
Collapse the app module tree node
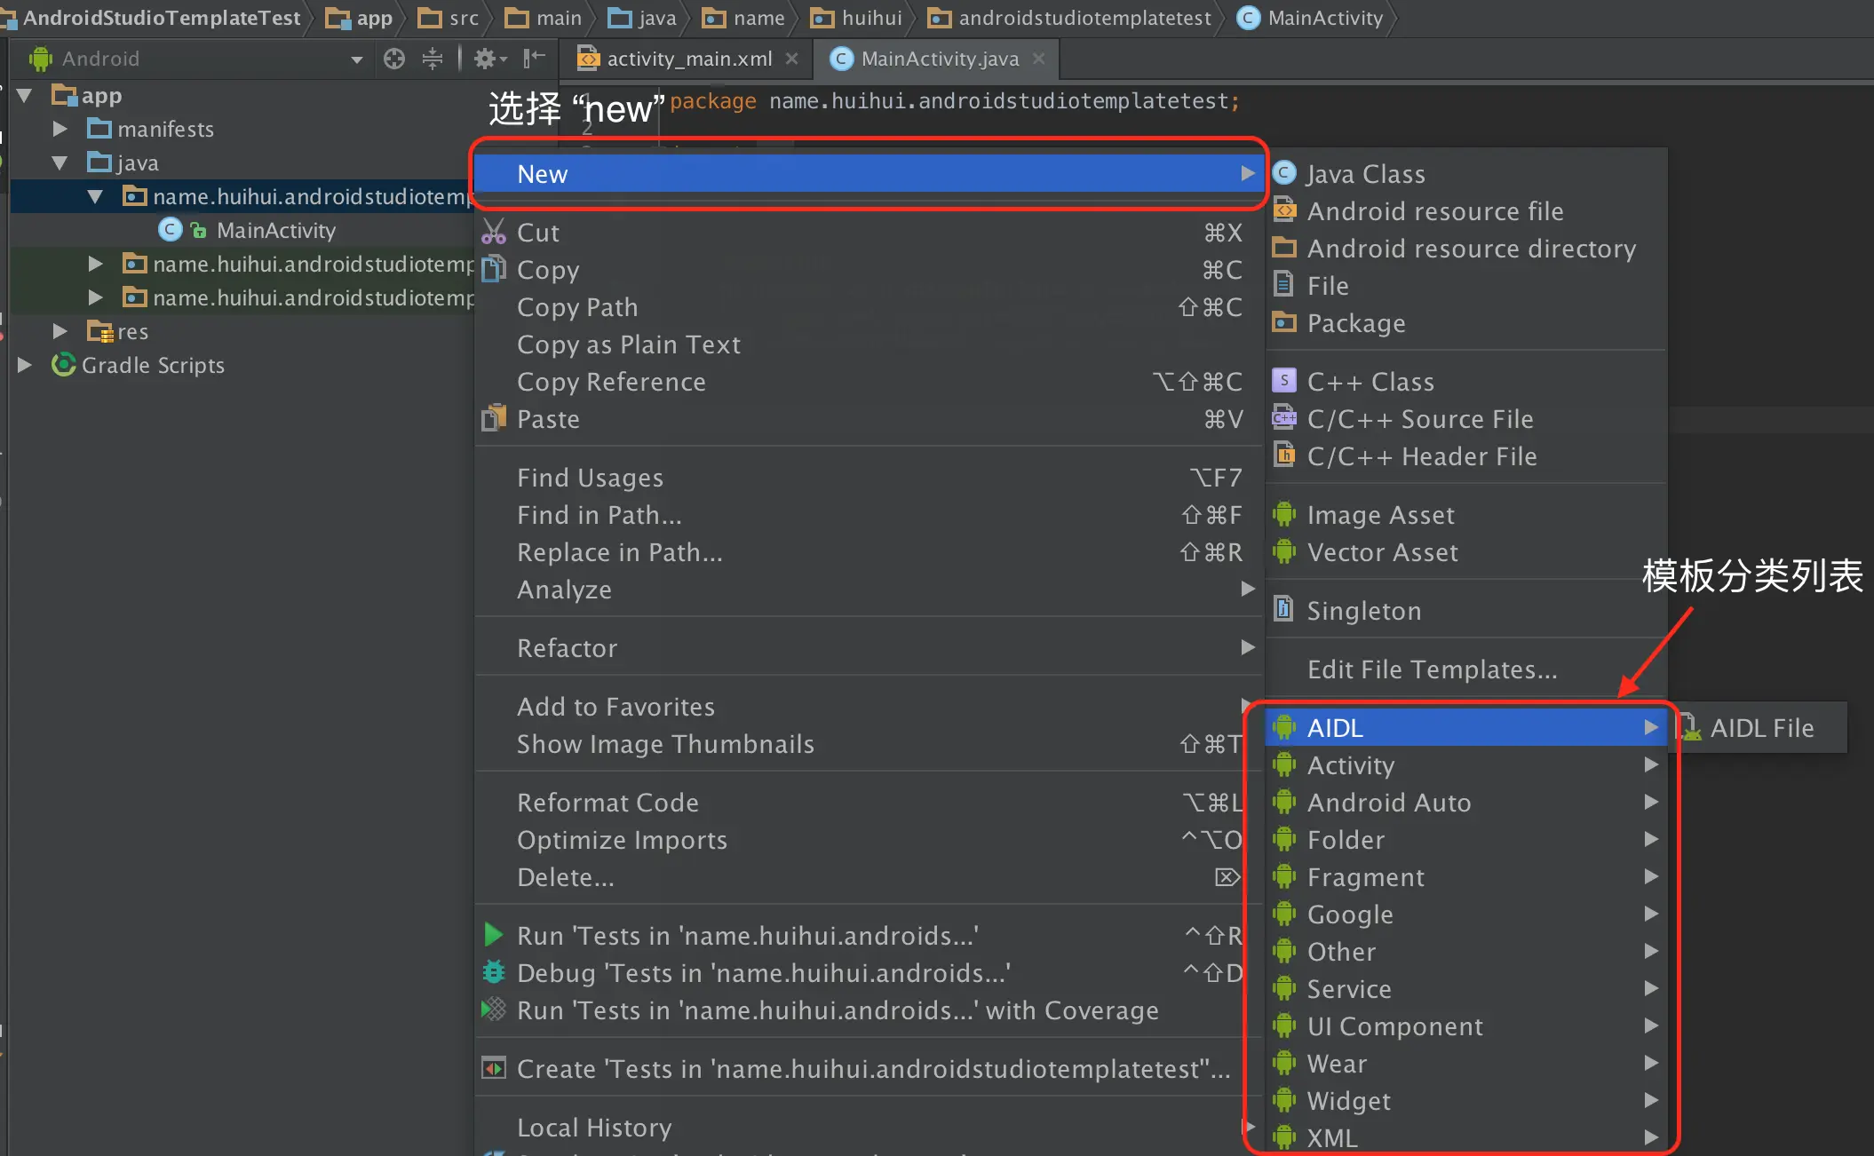[x=25, y=95]
